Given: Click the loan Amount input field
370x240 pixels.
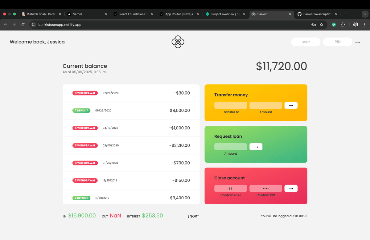Looking at the screenshot, I should (230, 147).
